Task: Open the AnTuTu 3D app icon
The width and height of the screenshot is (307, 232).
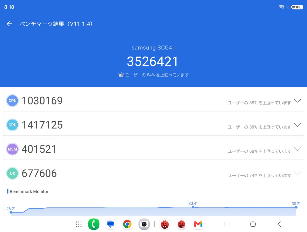Action: tap(181, 224)
